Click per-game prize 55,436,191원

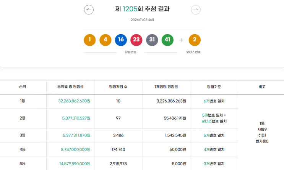coord(175,118)
